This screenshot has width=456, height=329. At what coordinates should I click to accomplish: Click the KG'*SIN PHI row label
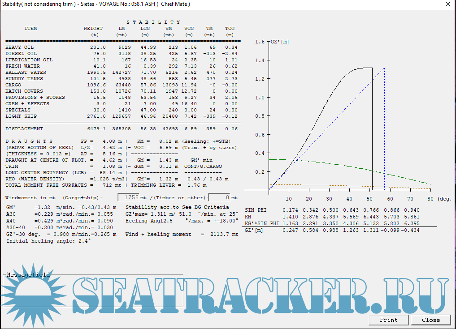pyautogui.click(x=262, y=223)
